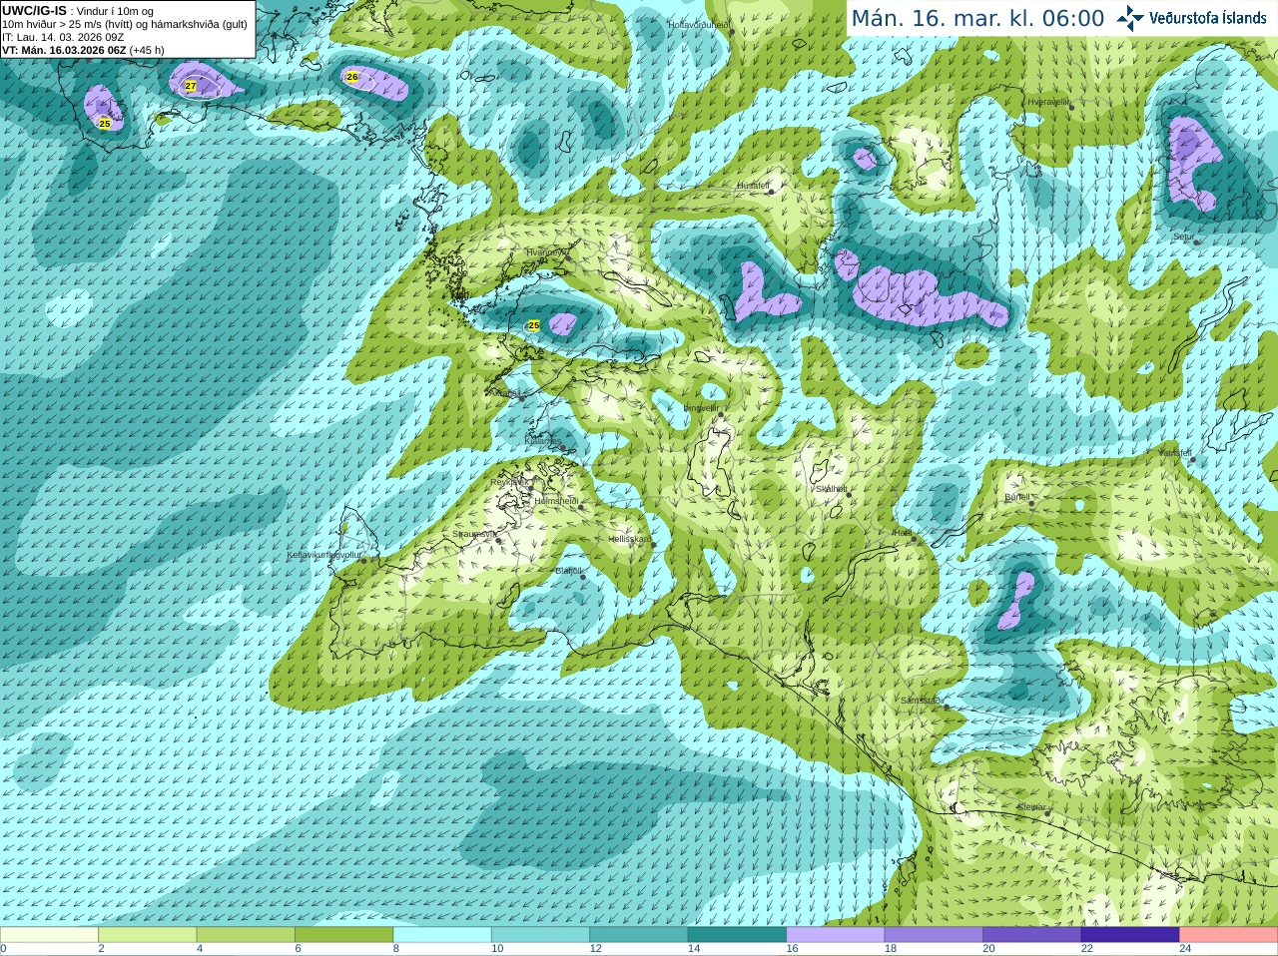Click the 20–22 m/s violet legend swatch
Screen dimensions: 1278x956
[1032, 935]
